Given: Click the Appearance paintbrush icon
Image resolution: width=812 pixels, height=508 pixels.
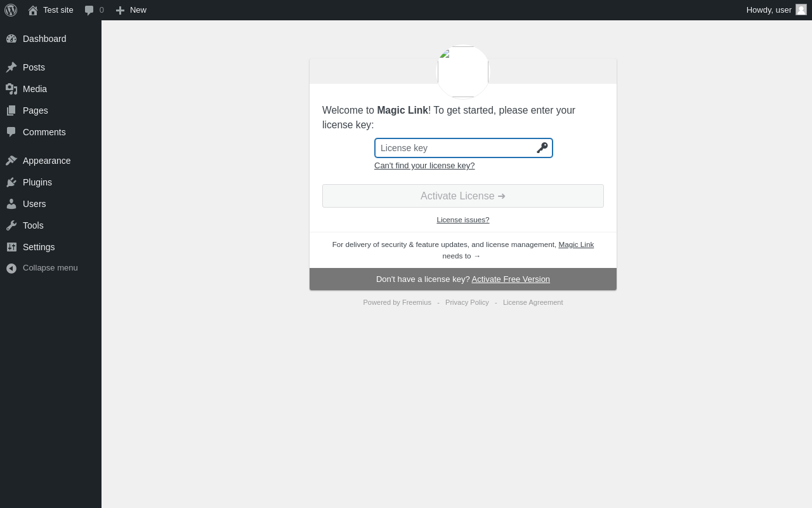Looking at the screenshot, I should point(11,161).
